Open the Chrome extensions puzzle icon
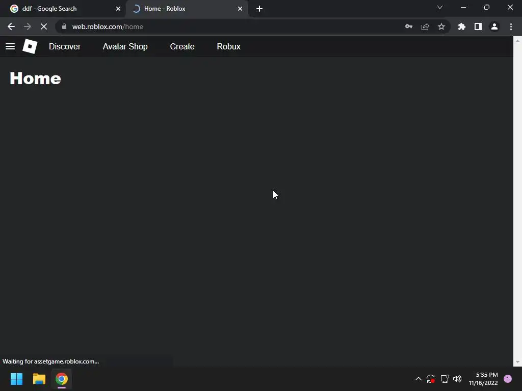522x391 pixels. click(462, 26)
